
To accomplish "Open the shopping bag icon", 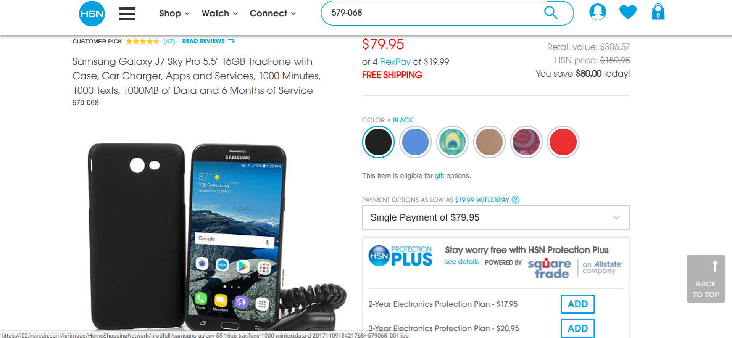I will pyautogui.click(x=658, y=12).
